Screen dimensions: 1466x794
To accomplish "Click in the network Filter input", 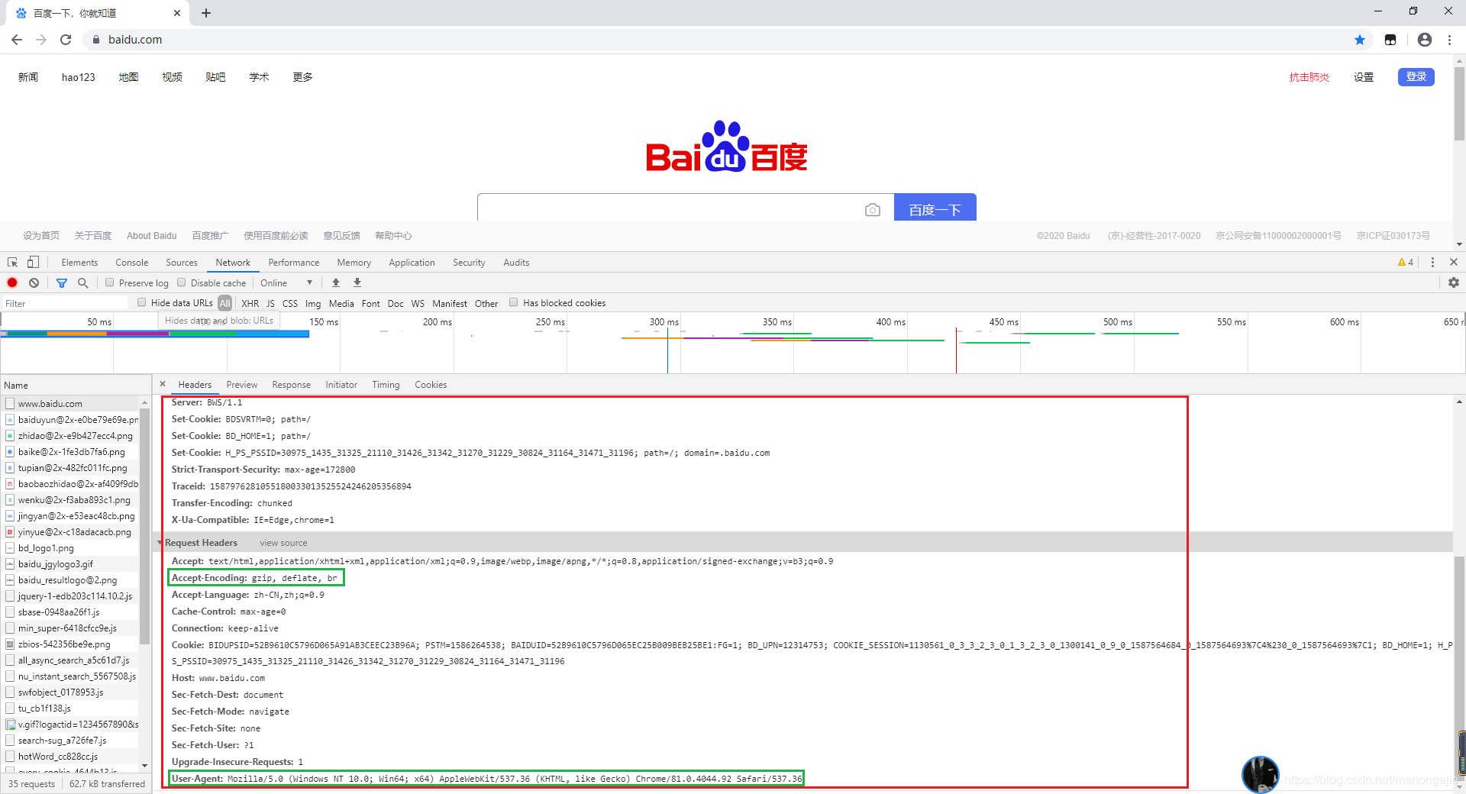I will click(65, 303).
